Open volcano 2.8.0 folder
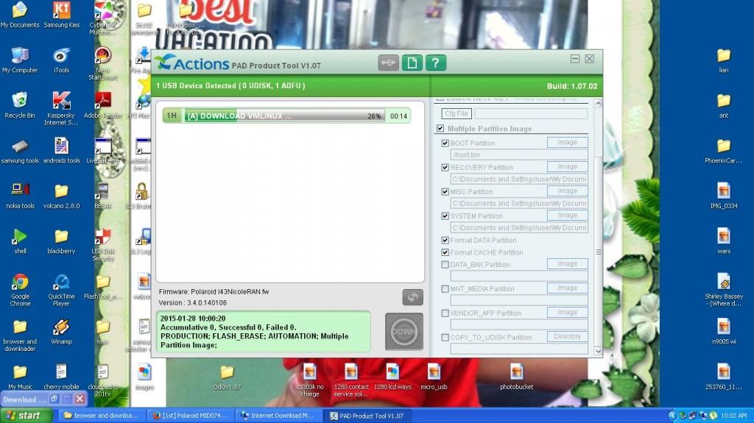 pos(62,196)
